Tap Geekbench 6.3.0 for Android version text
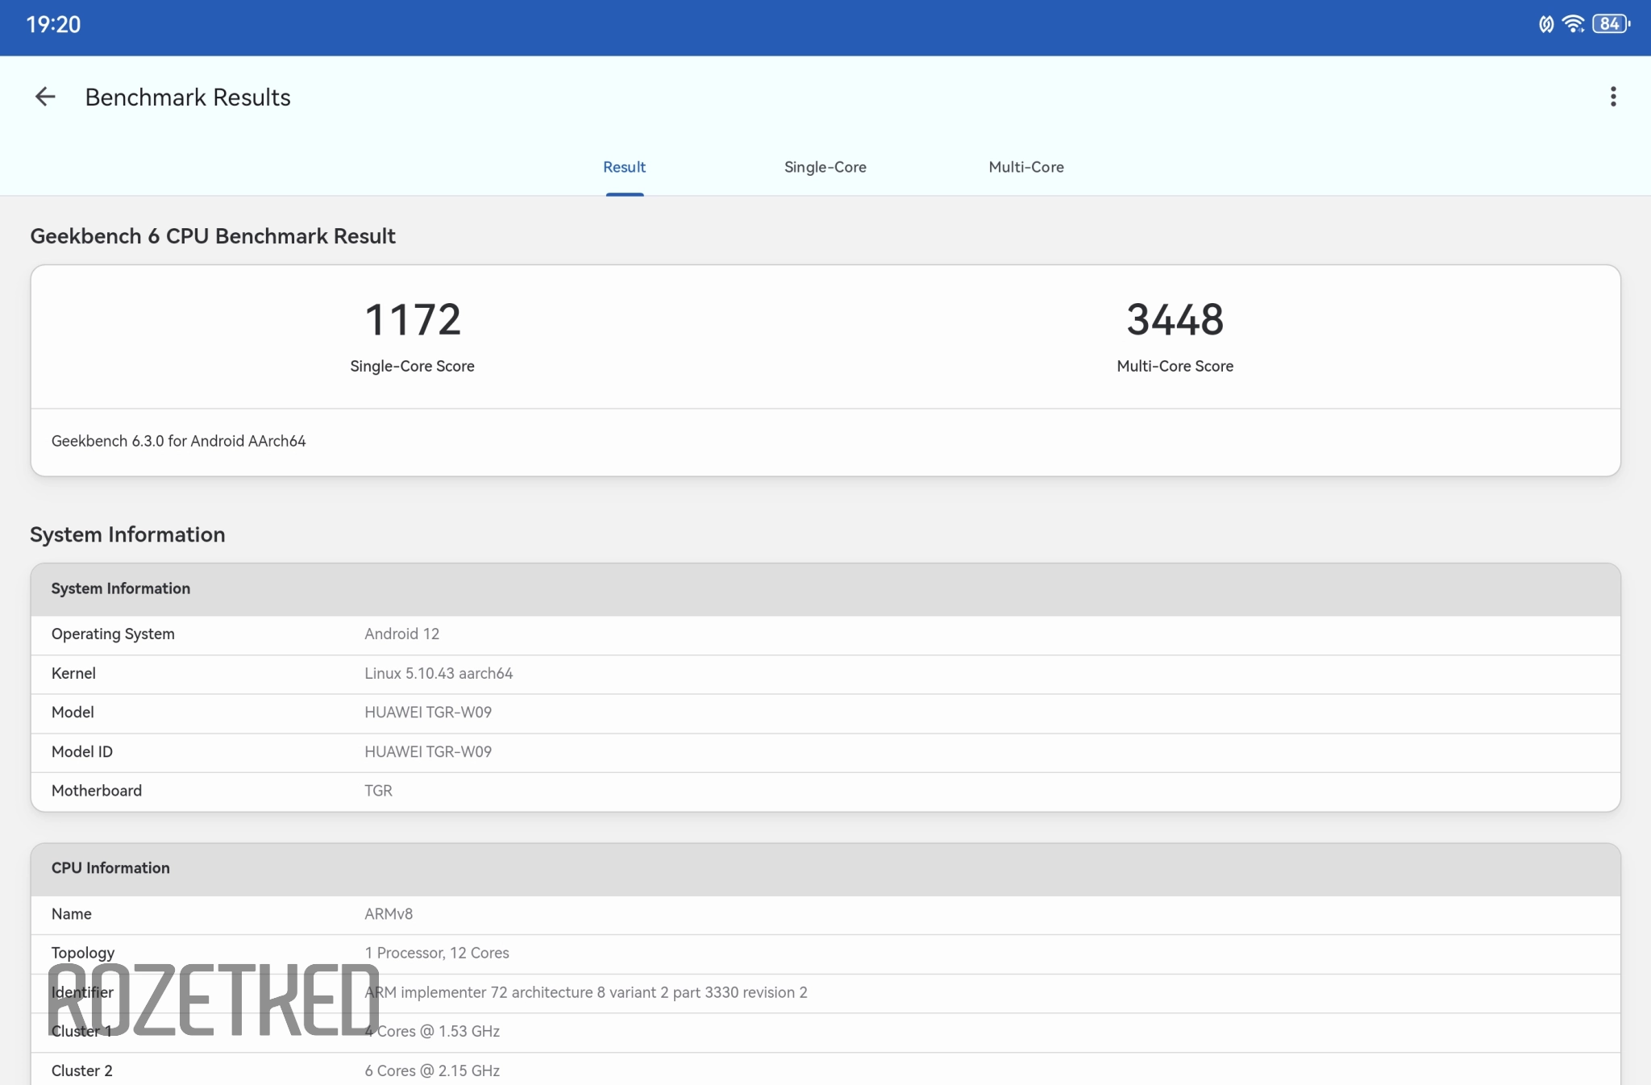Image resolution: width=1651 pixels, height=1085 pixels. (179, 441)
